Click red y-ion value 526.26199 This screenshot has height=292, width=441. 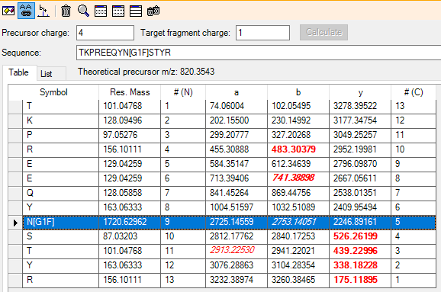(360, 236)
